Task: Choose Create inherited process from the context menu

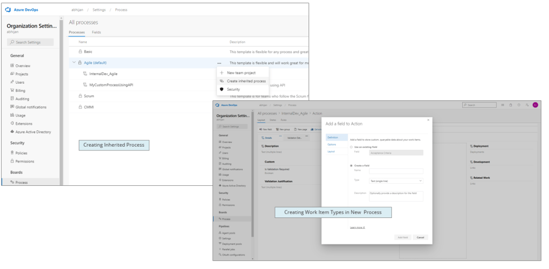Action: click(246, 81)
